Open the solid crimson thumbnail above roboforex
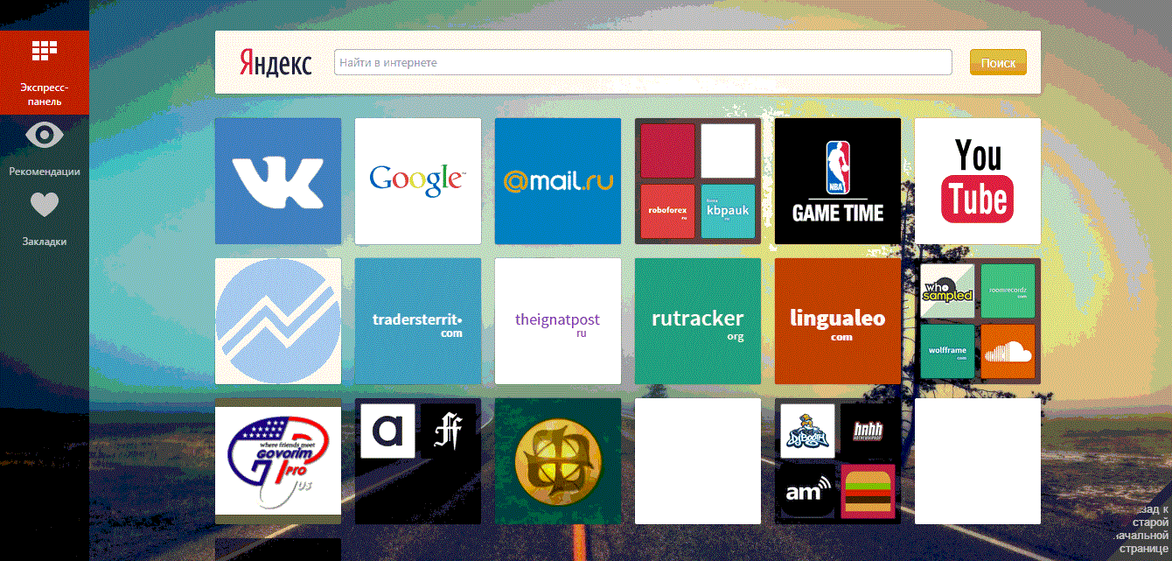 tap(668, 151)
